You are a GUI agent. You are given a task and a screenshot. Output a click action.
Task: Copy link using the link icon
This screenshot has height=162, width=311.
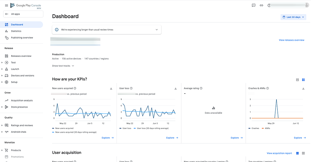pos(262,5)
